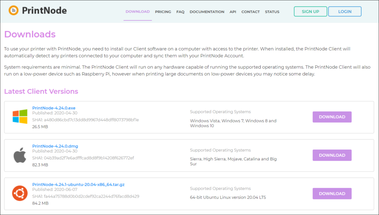View the Status page
This screenshot has width=379, height=215.
tap(272, 11)
